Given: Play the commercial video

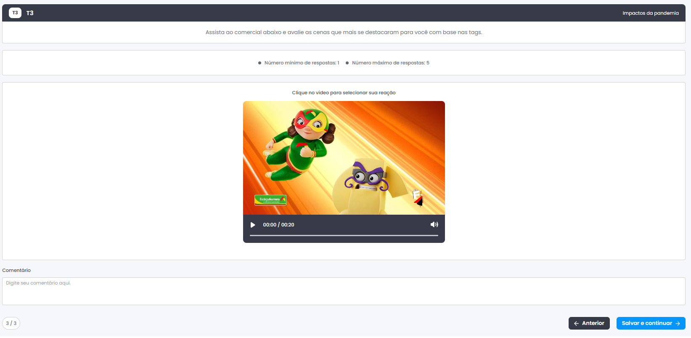Looking at the screenshot, I should pyautogui.click(x=253, y=225).
